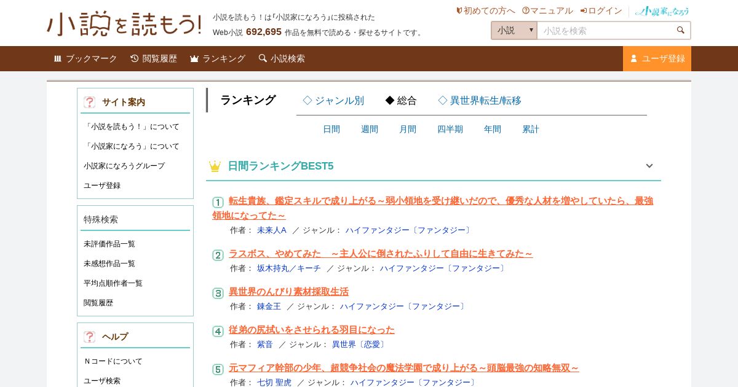Open the 小説家になろう logo link
The image size is (738, 387).
click(x=662, y=11)
